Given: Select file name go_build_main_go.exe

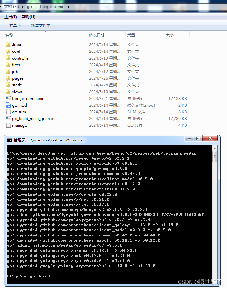Looking at the screenshot, I should (x=32, y=119).
